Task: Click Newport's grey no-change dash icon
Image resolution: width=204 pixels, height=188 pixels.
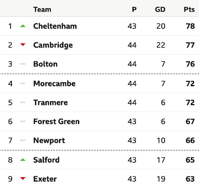Action: pos(23,141)
